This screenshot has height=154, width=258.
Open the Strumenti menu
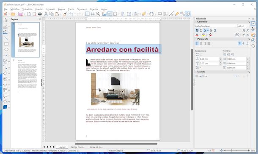point(82,9)
